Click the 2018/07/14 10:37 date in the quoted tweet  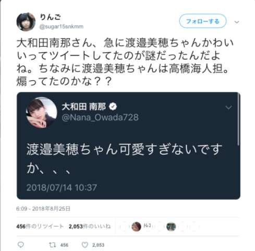62,188
